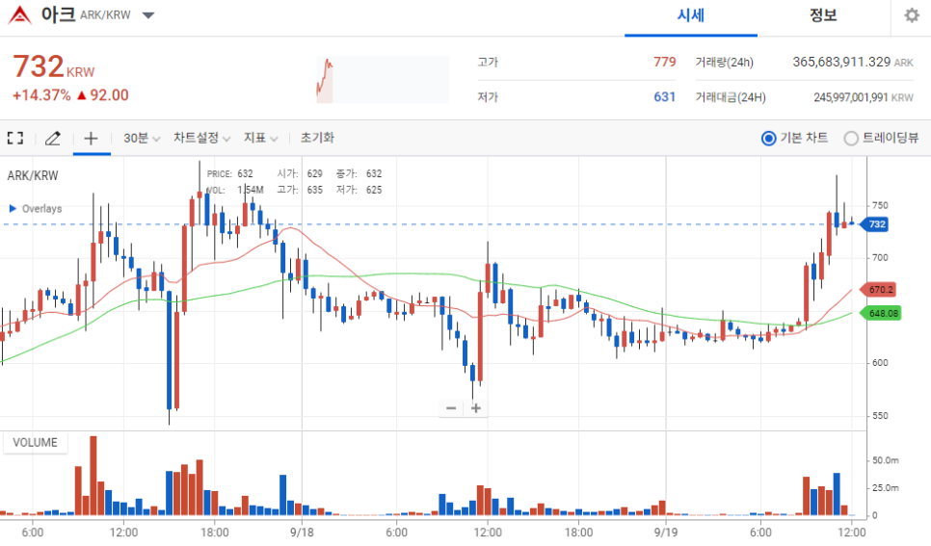Open the ARK/KRW market dropdown arrow

(x=148, y=15)
